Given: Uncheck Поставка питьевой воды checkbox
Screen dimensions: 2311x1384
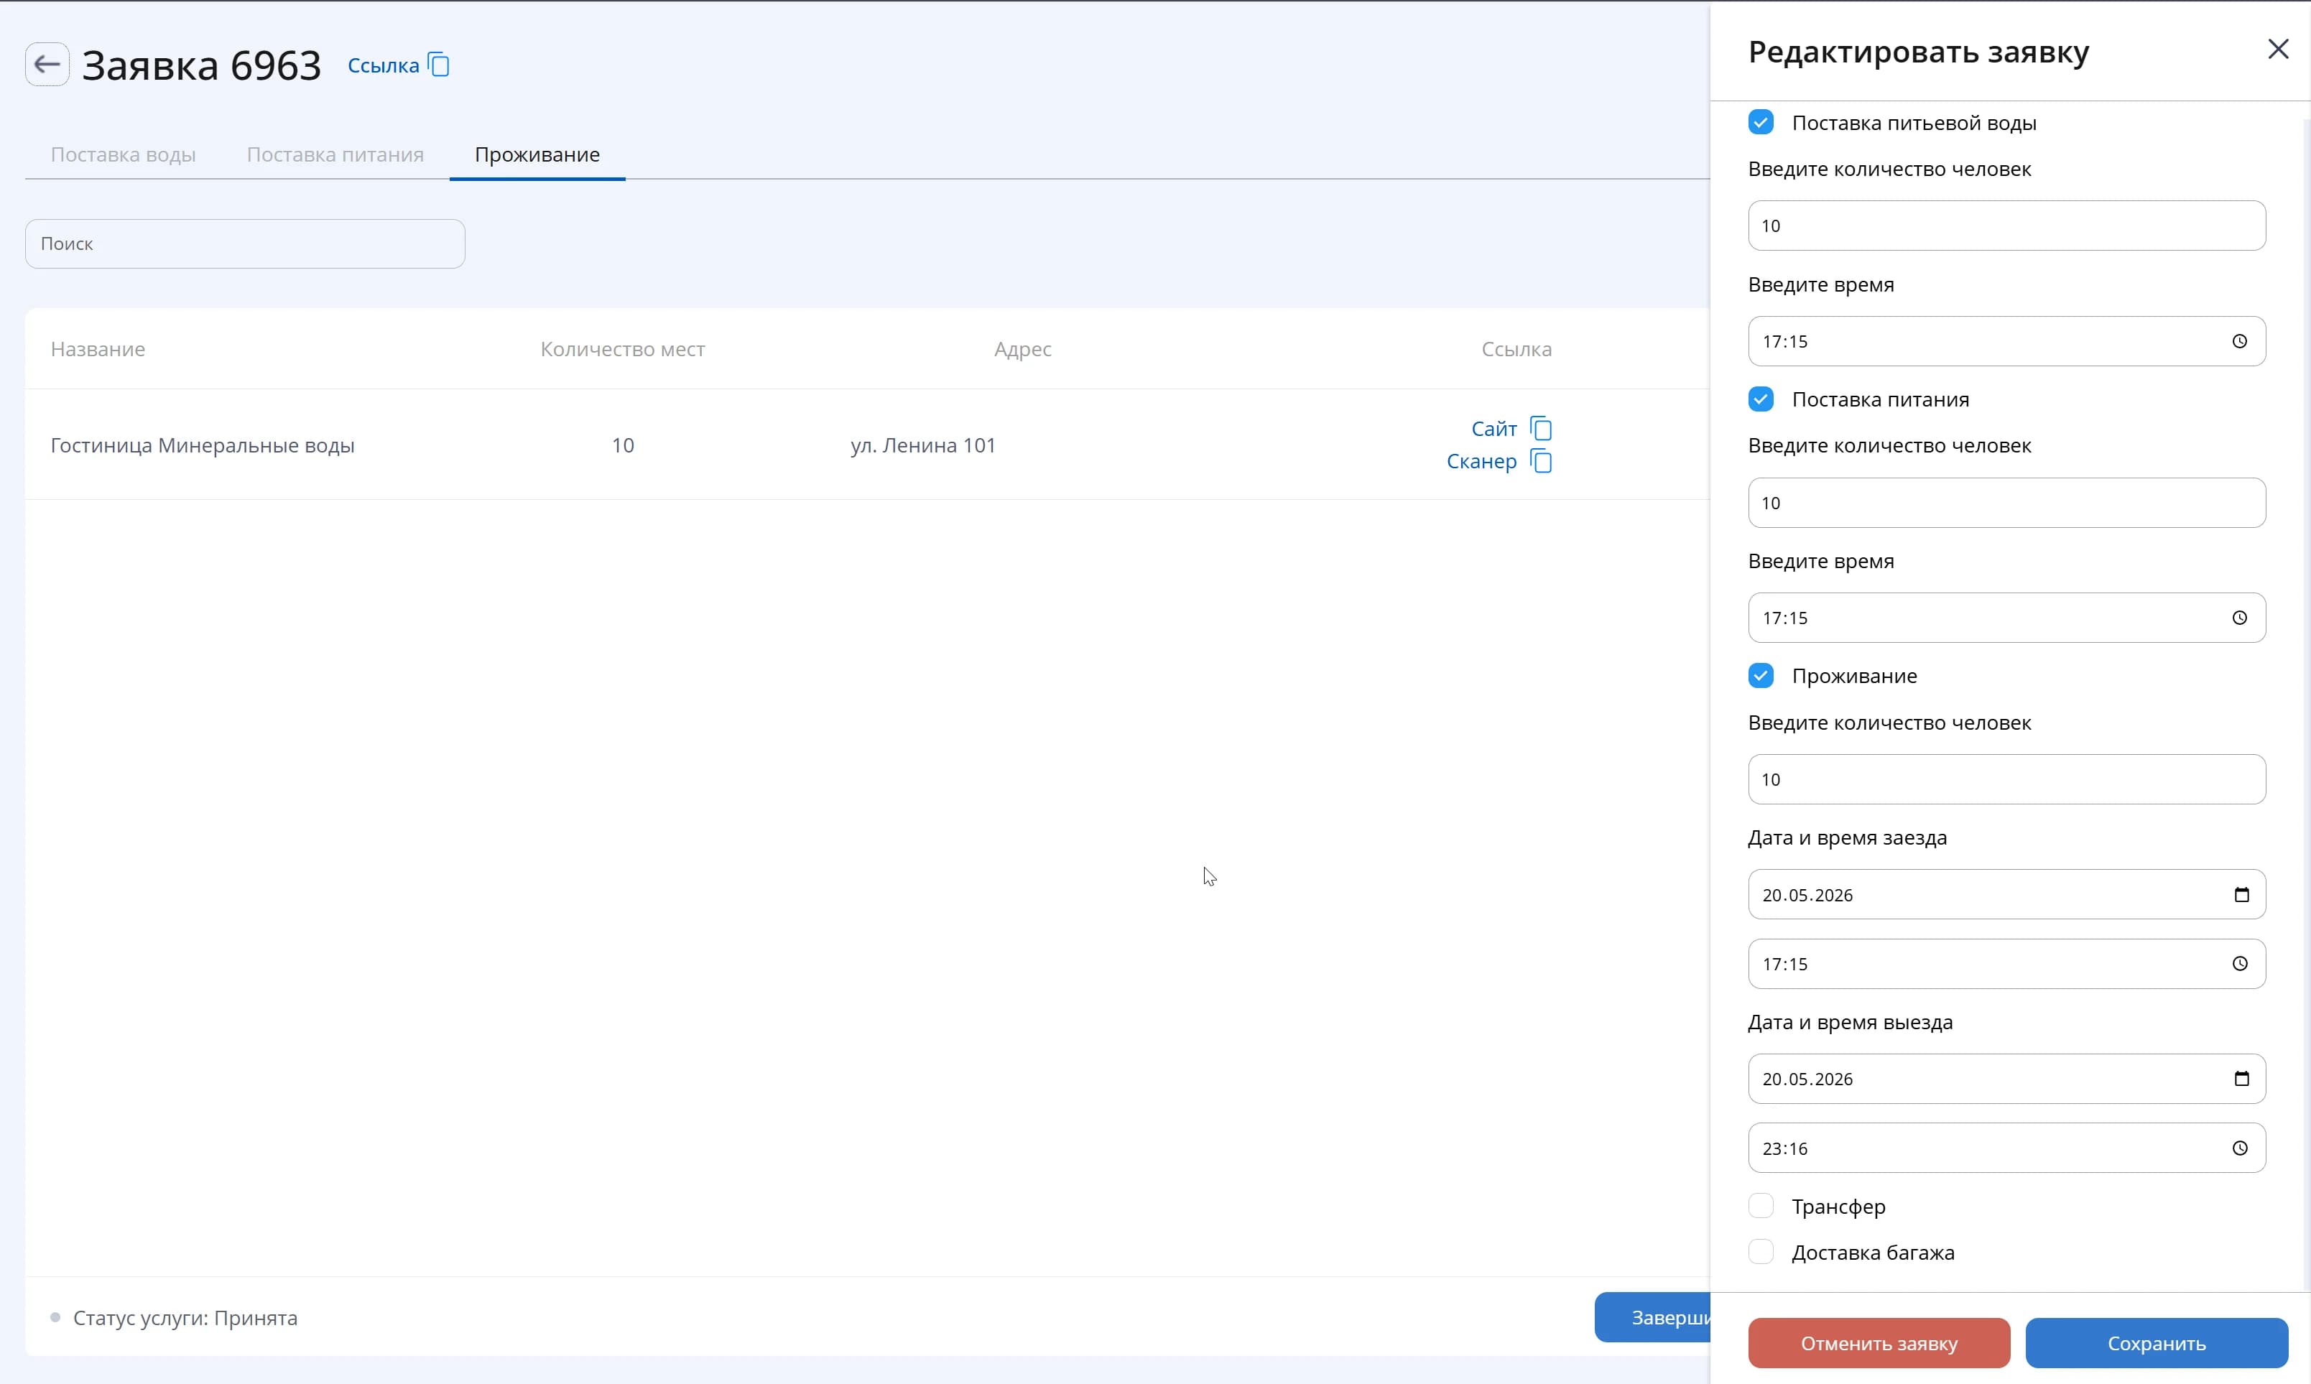Looking at the screenshot, I should coord(1761,122).
